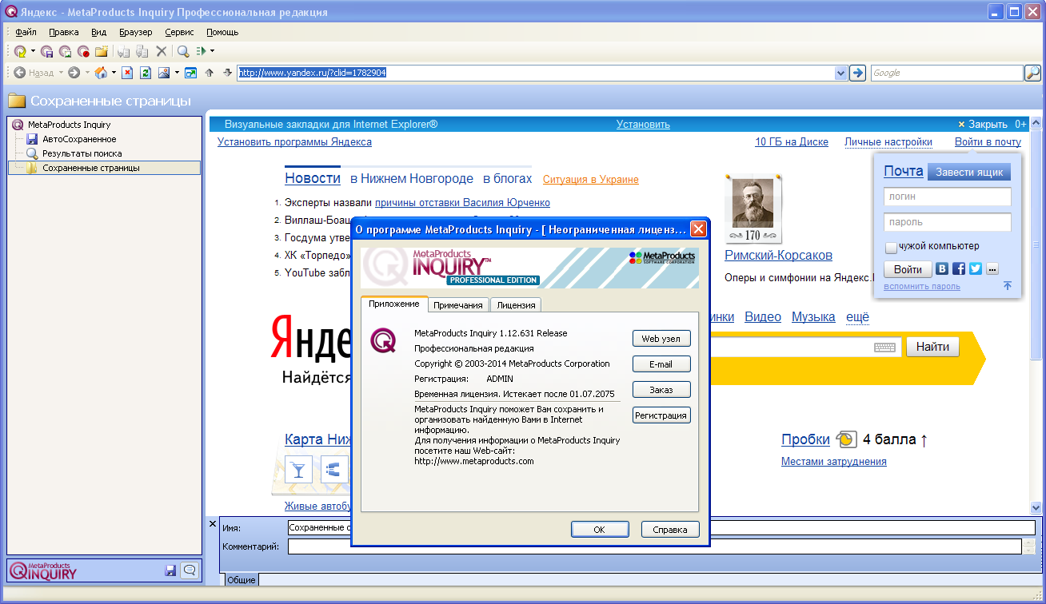Open the Файл menu
The height and width of the screenshot is (604, 1046).
click(x=26, y=32)
